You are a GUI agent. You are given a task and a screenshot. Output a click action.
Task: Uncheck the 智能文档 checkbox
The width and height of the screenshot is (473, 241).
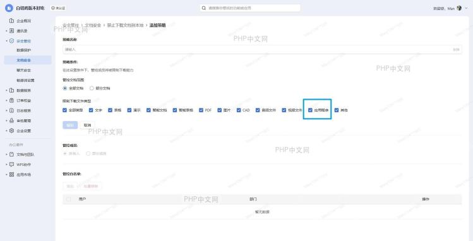click(x=148, y=110)
